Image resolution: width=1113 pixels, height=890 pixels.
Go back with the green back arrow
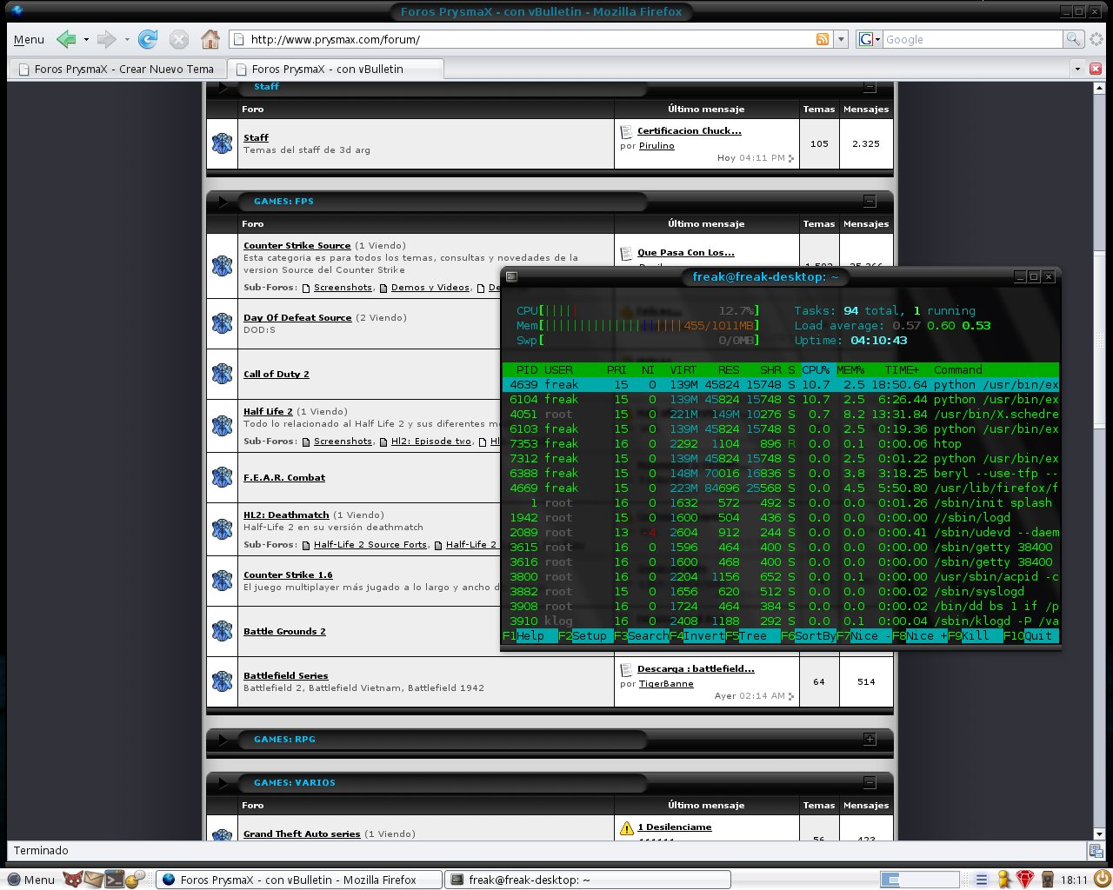coord(66,39)
